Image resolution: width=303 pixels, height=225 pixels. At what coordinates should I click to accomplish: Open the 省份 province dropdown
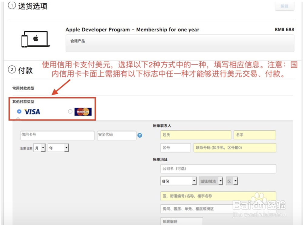pyautogui.click(x=178, y=181)
